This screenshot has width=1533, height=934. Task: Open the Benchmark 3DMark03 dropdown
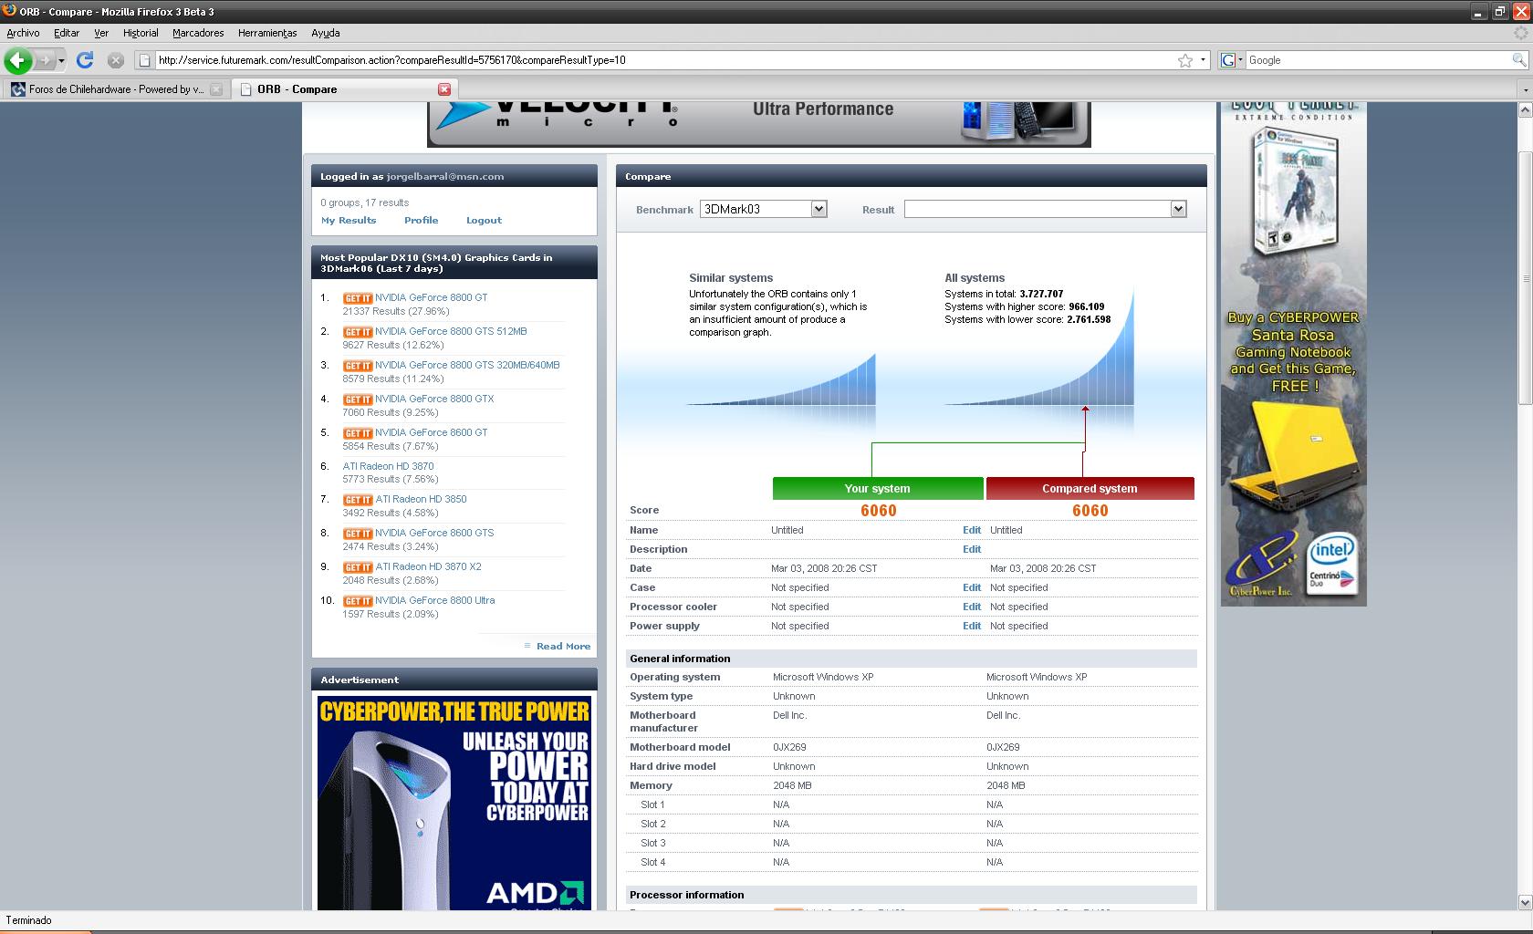[763, 209]
